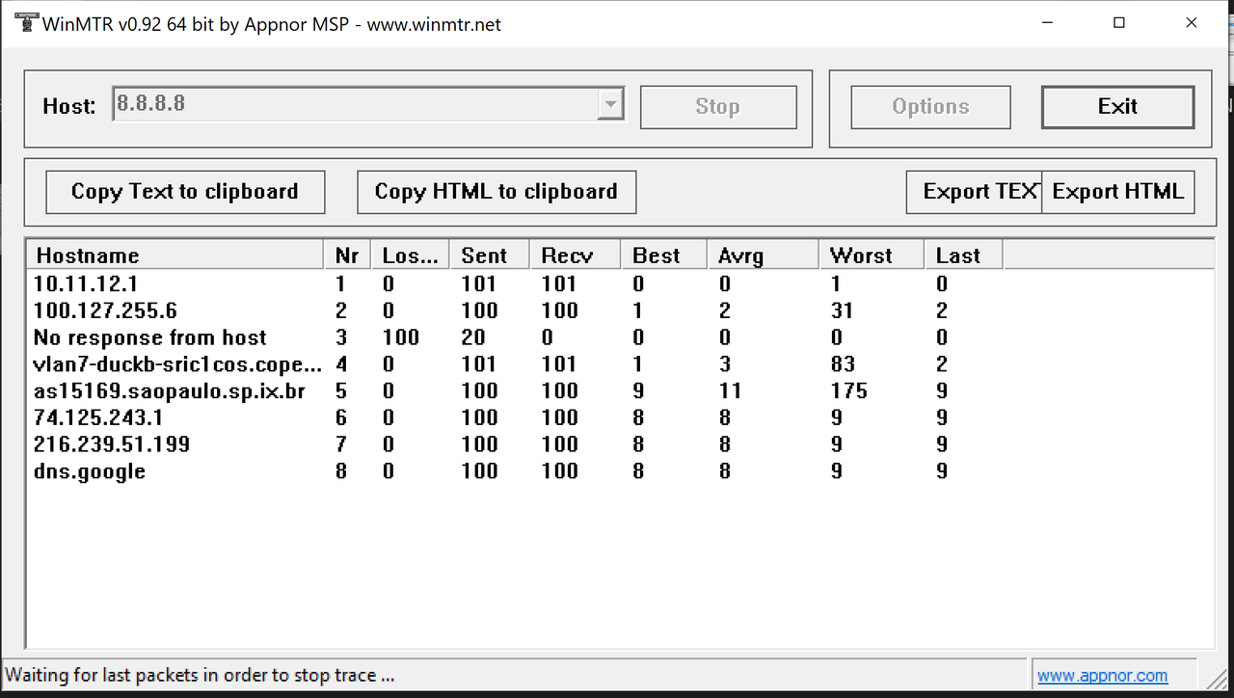
Task: Click the Exit button
Action: coord(1117,107)
